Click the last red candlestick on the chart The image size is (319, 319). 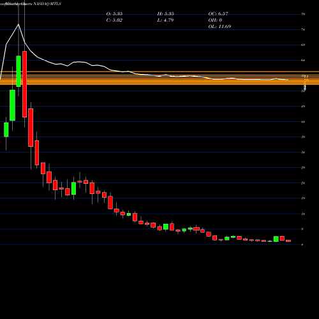point(288,241)
